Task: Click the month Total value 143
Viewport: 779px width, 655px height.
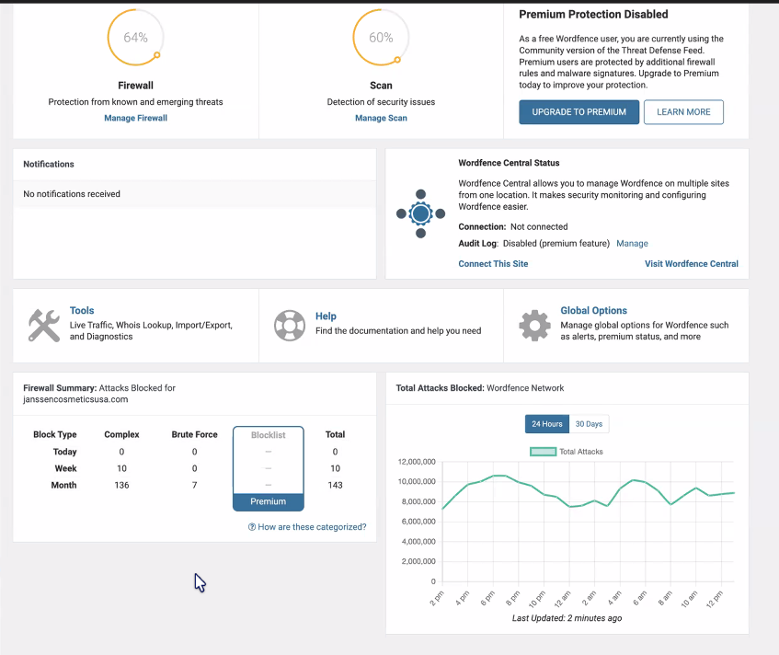Action: pyautogui.click(x=336, y=485)
